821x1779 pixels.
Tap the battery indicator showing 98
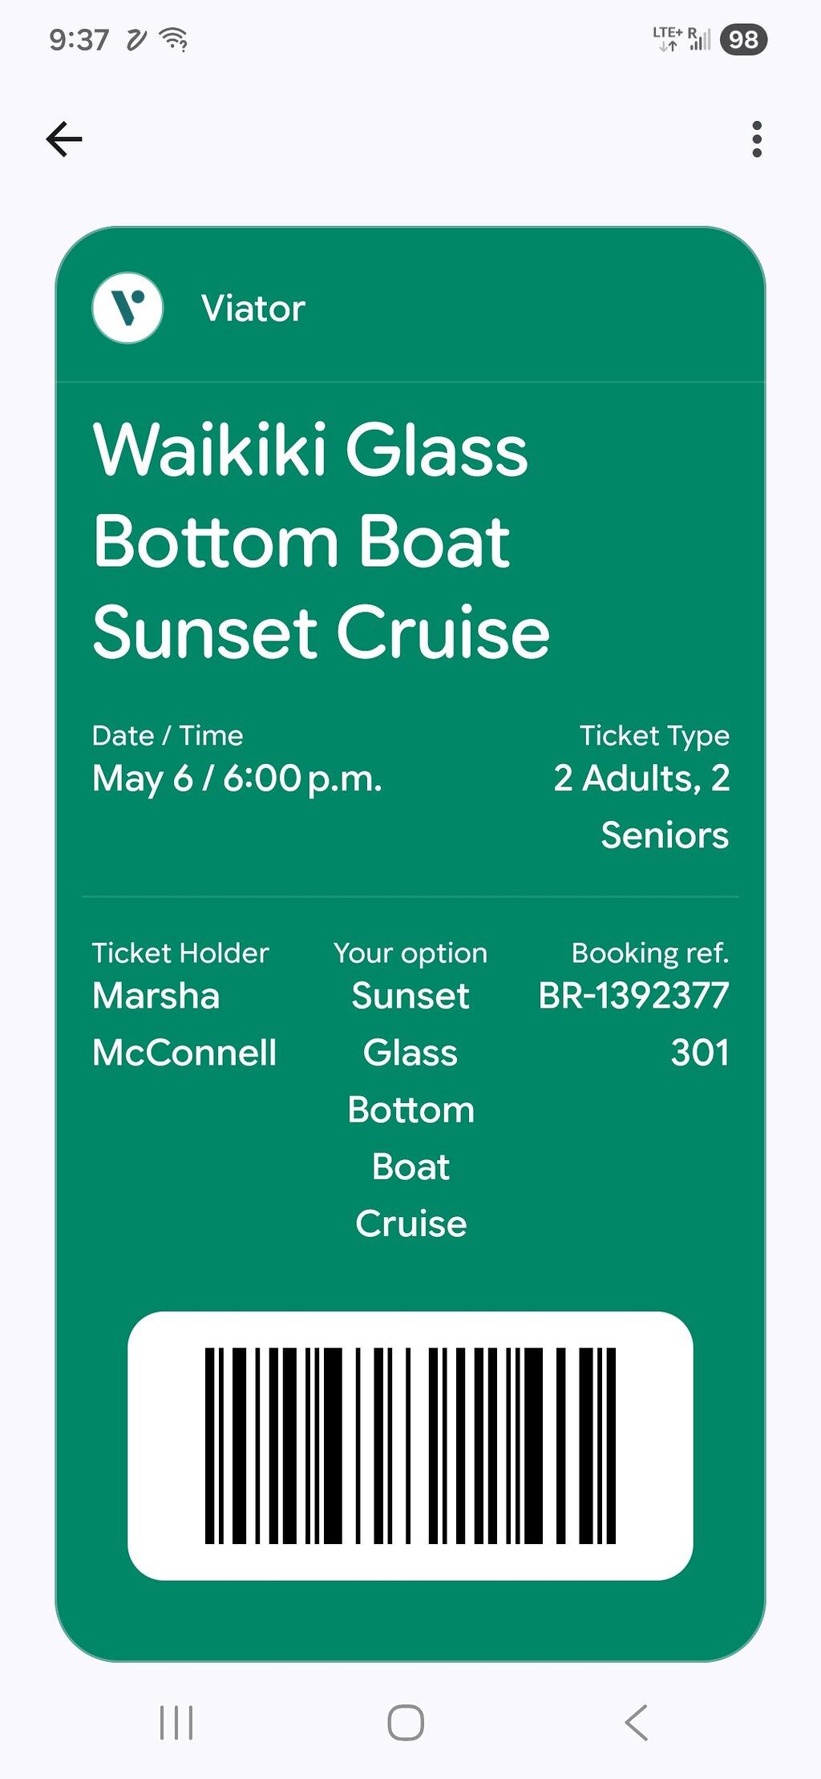coord(743,39)
